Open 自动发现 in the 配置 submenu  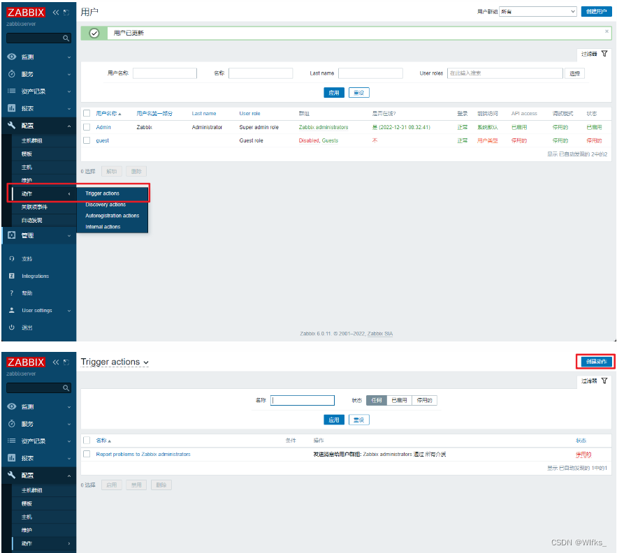32,220
